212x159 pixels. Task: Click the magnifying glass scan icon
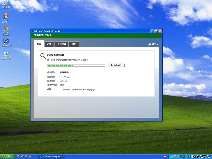pos(43,56)
